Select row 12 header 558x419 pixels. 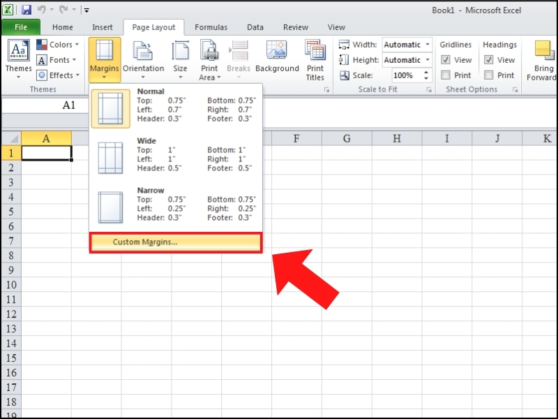click(11, 314)
